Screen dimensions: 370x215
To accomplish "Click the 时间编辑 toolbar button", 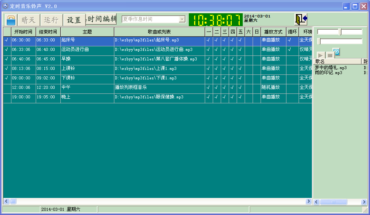I will (101, 19).
